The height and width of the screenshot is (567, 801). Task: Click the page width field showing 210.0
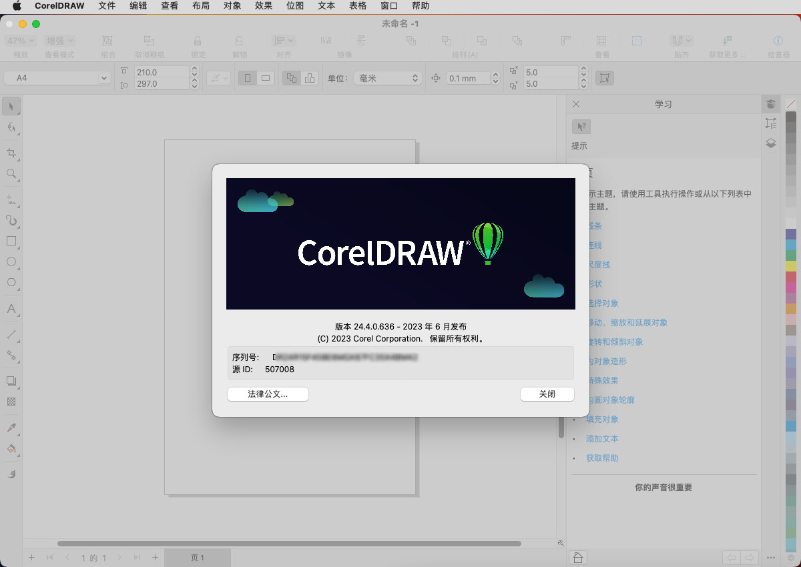pyautogui.click(x=161, y=72)
